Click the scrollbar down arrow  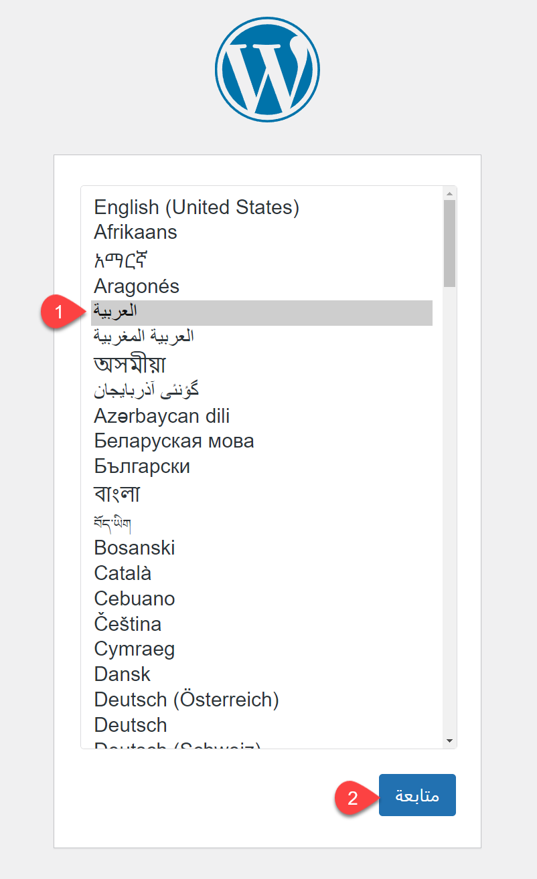point(449,741)
